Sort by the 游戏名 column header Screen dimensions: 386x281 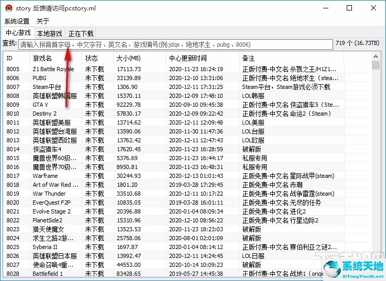tap(56, 58)
